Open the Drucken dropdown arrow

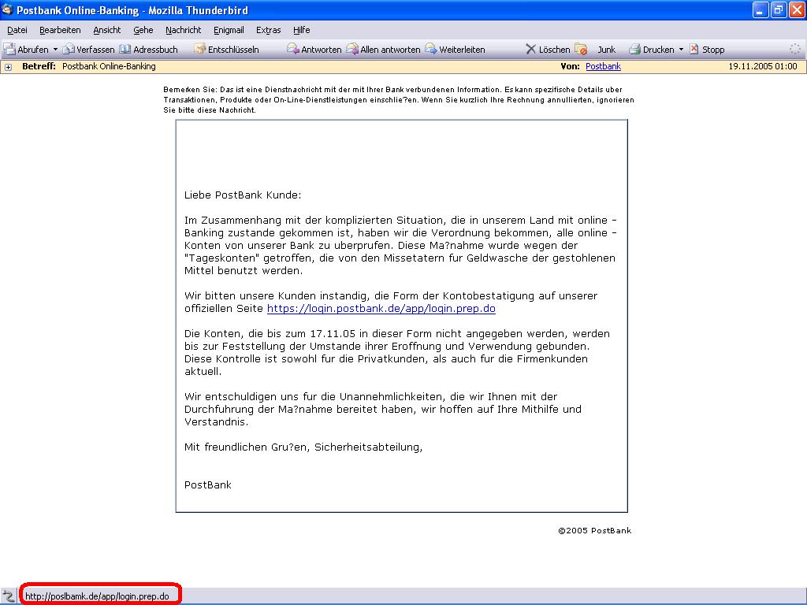click(x=681, y=50)
